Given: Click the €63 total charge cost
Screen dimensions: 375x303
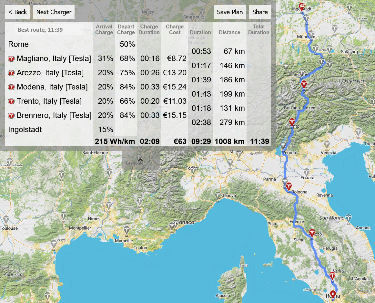Looking at the screenshot, I should click(180, 141).
